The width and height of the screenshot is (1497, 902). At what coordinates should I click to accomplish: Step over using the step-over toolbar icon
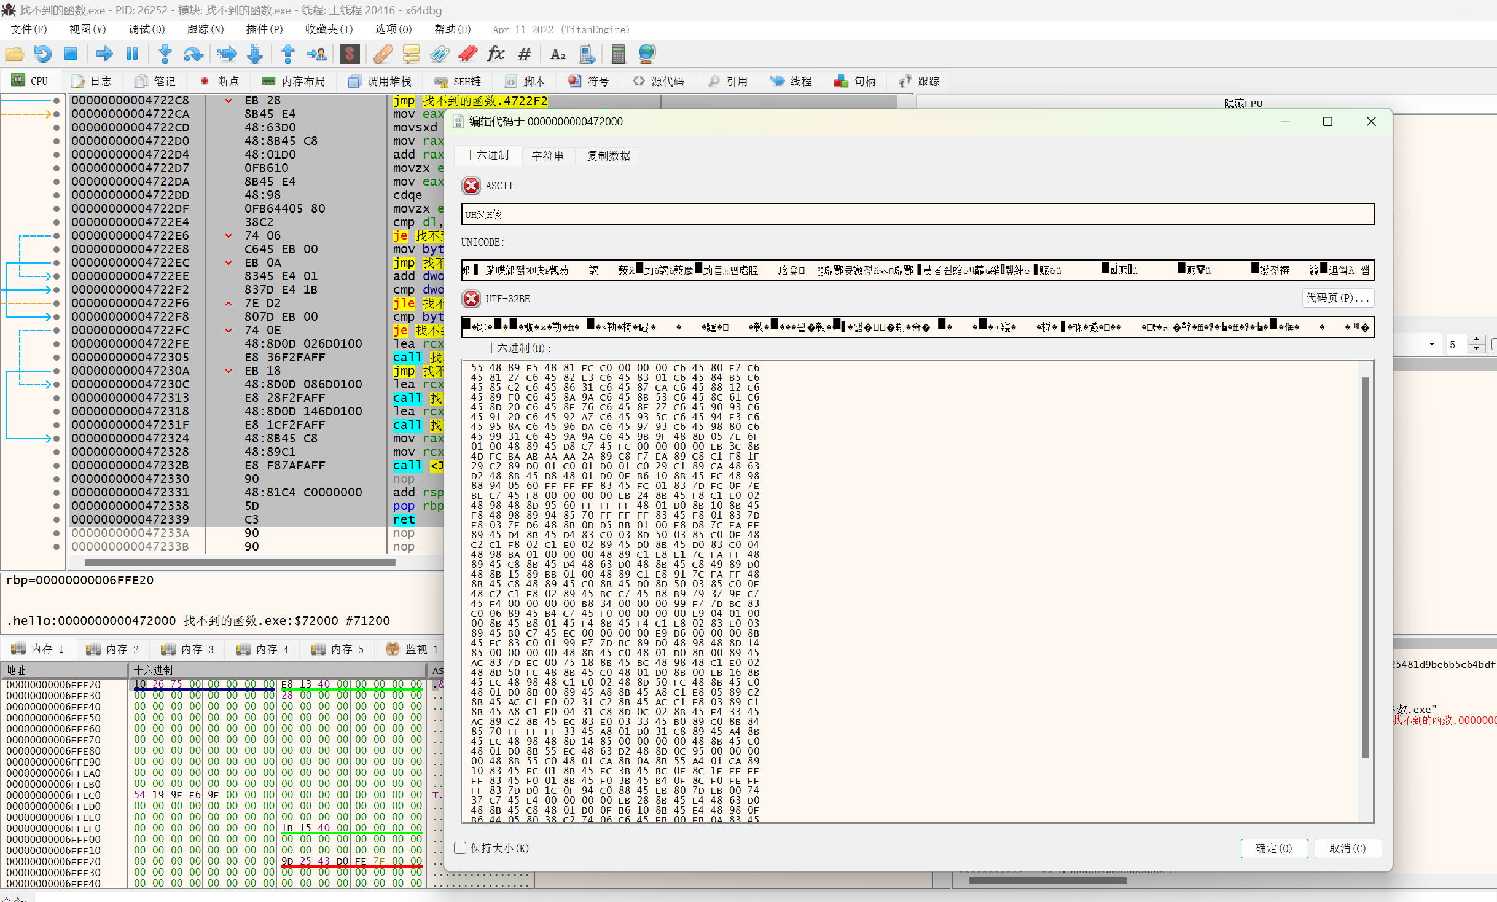coord(193,54)
